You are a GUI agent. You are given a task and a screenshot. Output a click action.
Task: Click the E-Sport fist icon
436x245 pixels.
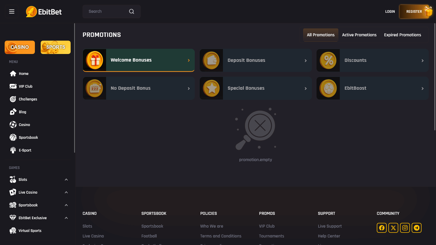point(13,150)
